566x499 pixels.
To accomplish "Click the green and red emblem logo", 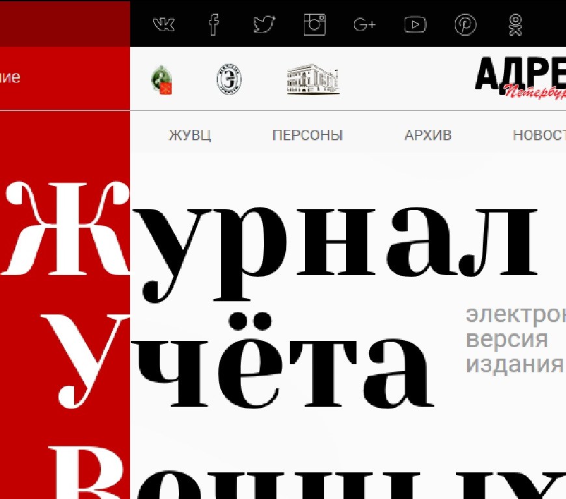I will click(161, 80).
